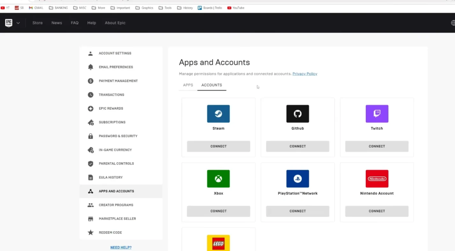Expand the dropdown arrow beside Epic logo
Image resolution: width=455 pixels, height=251 pixels.
(18, 23)
